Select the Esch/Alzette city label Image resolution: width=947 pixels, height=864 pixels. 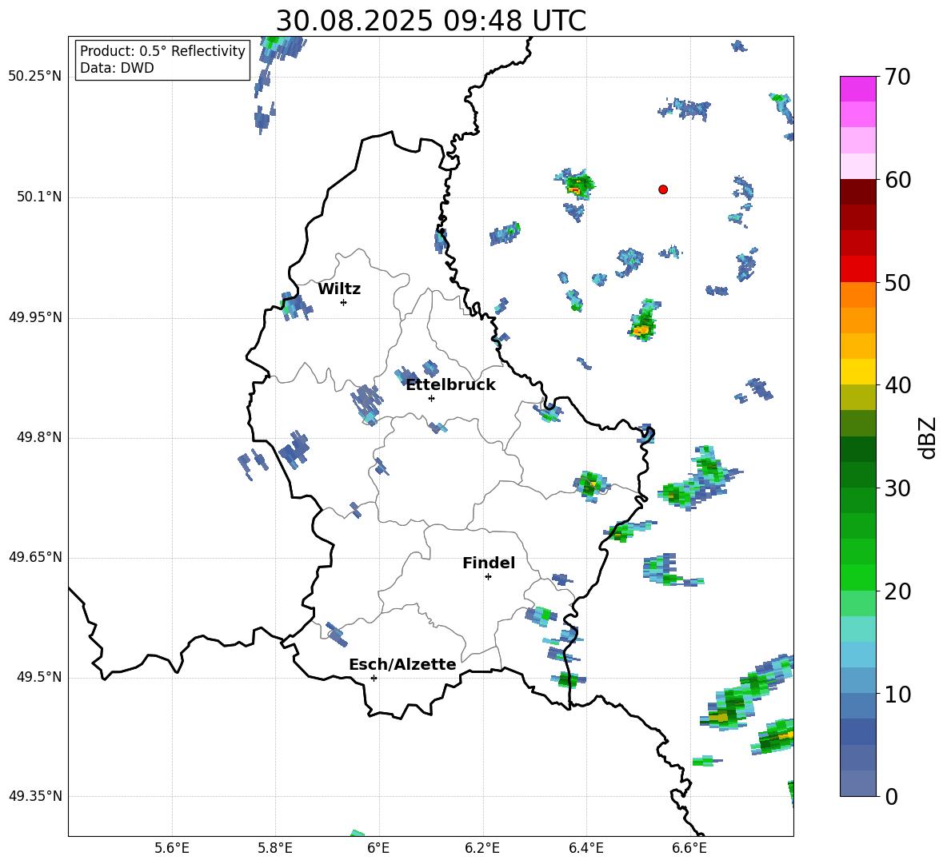coord(402,665)
